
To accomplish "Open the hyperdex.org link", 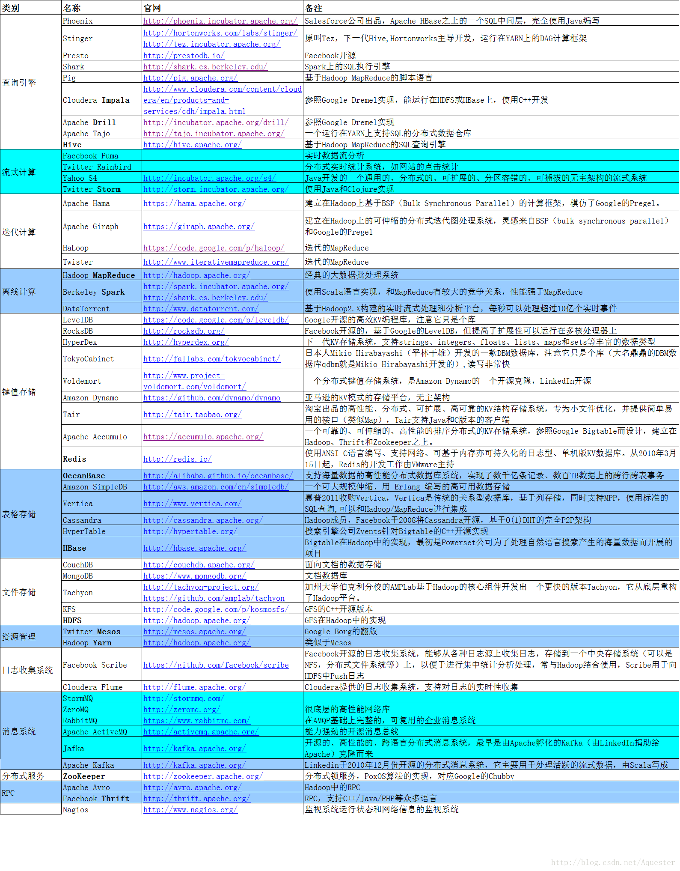I will tap(186, 342).
